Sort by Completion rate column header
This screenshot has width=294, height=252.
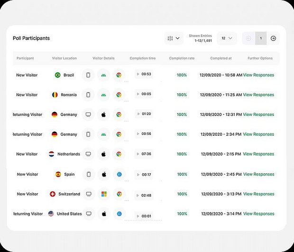coord(182,58)
